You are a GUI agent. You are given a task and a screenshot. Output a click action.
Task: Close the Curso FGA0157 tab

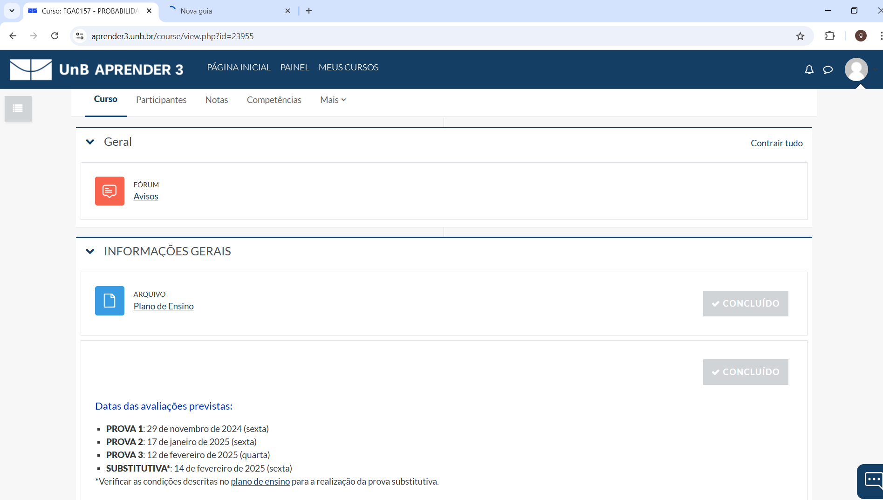(x=149, y=11)
